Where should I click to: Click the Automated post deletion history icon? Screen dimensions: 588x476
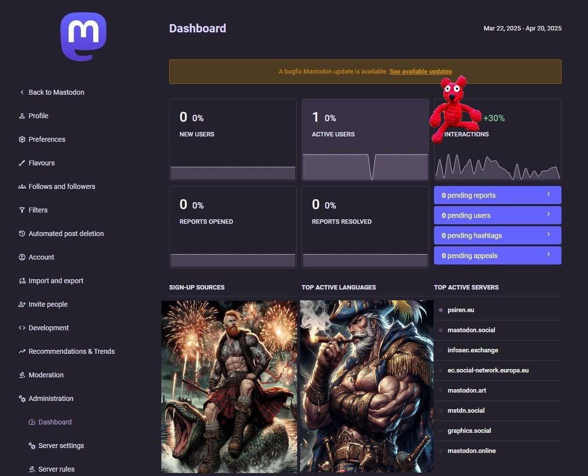click(22, 234)
